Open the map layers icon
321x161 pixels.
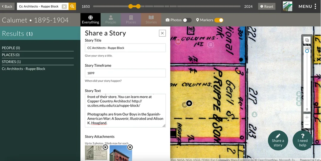pyautogui.click(x=307, y=40)
